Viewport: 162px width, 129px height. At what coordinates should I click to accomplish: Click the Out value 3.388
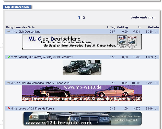point(149,32)
